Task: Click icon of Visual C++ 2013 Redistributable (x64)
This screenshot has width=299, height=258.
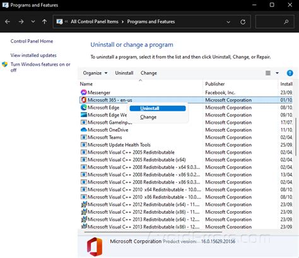Action: [84, 219]
